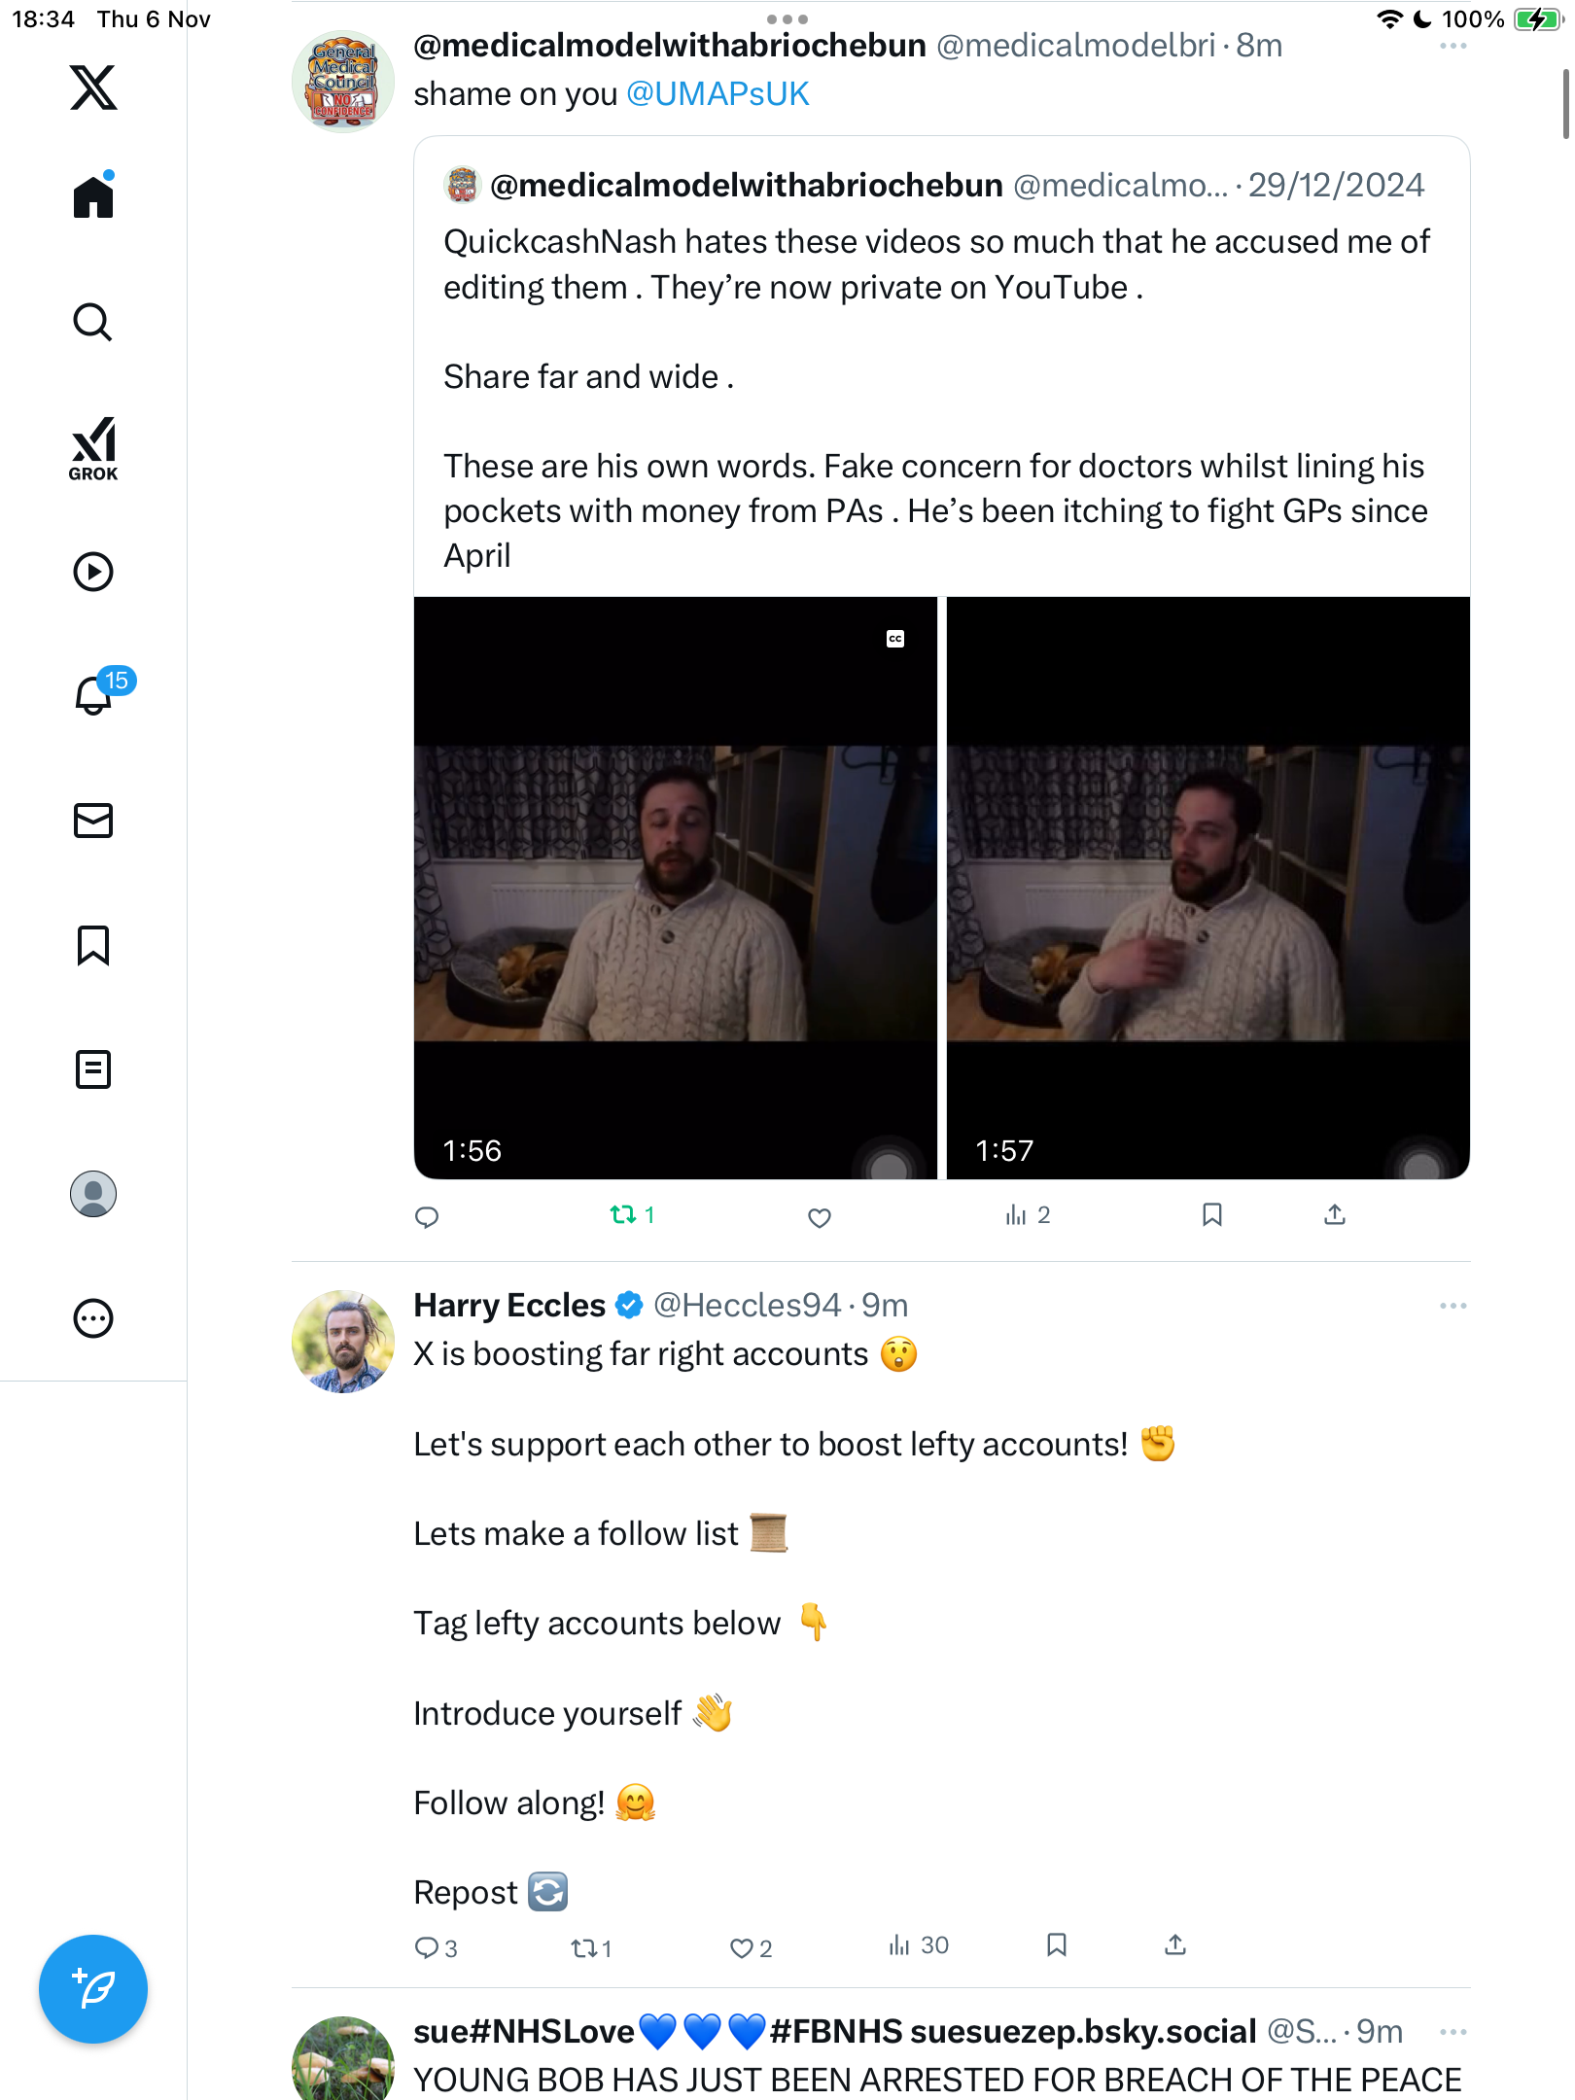Open the profile page from sidebar
Screen dimensions: 1575x2100
pyautogui.click(x=93, y=1194)
